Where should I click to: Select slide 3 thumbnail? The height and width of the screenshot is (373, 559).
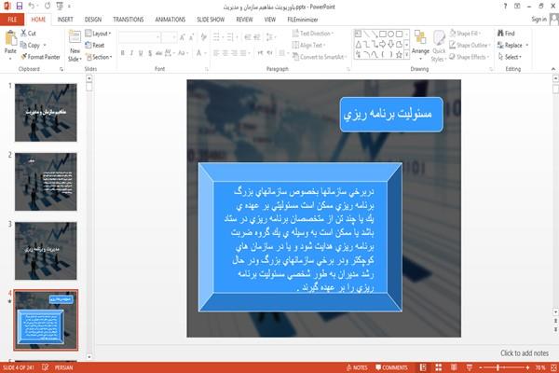point(46,251)
